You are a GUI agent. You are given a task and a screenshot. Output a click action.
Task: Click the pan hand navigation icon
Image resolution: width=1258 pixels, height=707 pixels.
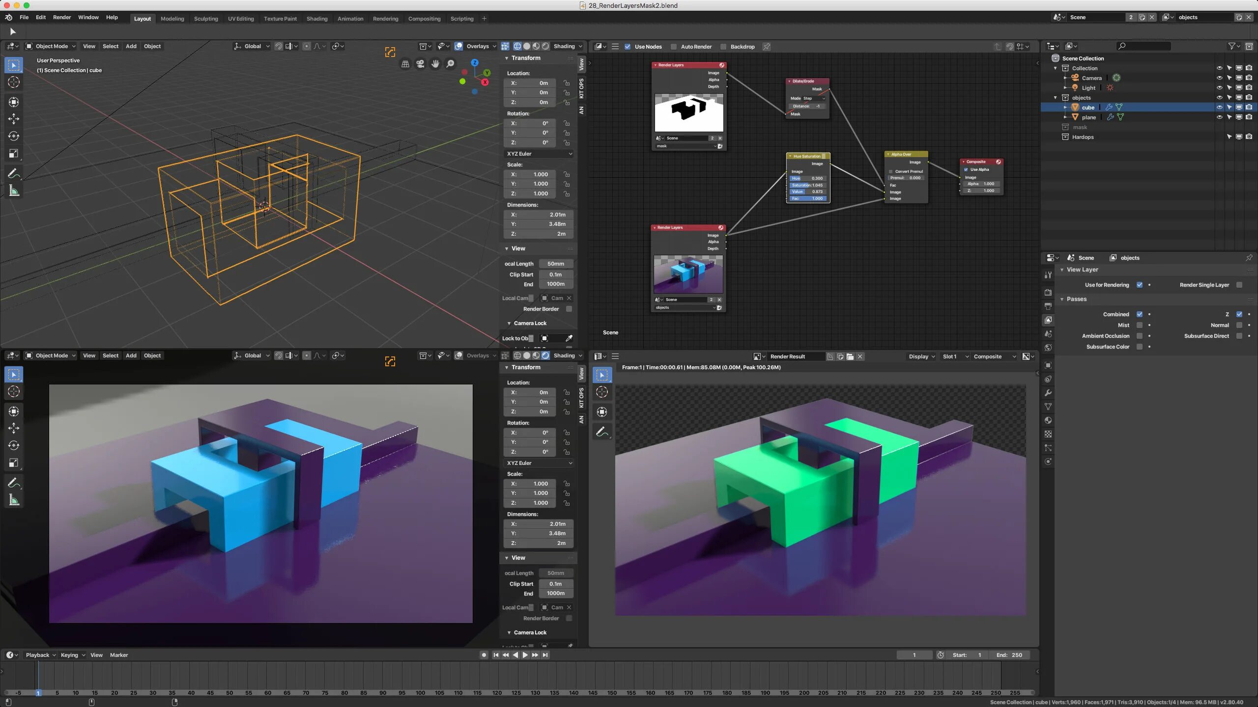435,64
